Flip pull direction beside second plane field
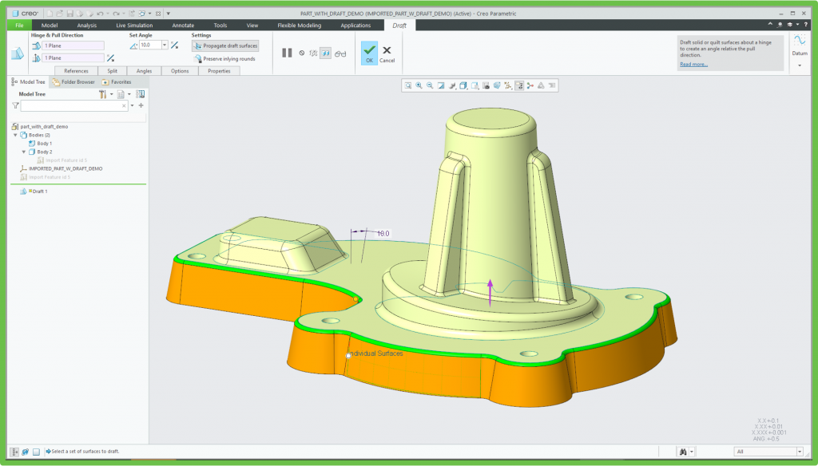818x466 pixels. pyautogui.click(x=110, y=57)
